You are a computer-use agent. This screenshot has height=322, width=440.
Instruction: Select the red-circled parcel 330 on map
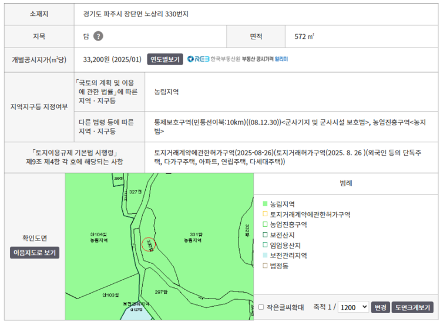tap(149, 244)
